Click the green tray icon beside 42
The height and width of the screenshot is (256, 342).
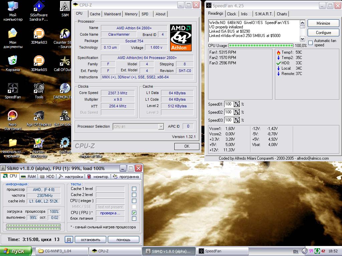point(317,251)
